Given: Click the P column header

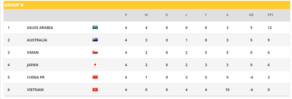Looking at the screenshot, I should click(x=126, y=15).
